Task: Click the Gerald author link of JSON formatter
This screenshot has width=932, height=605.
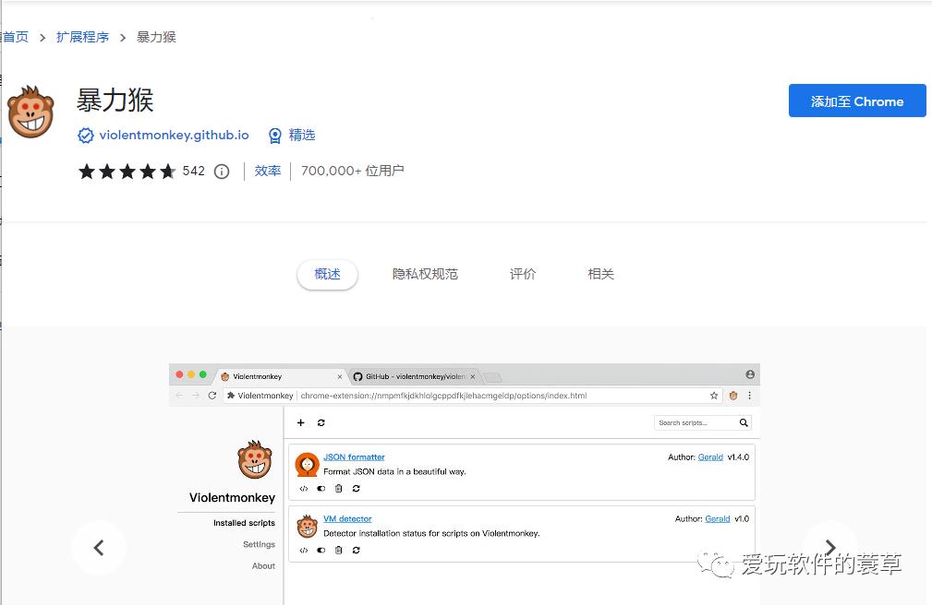Action: point(710,457)
